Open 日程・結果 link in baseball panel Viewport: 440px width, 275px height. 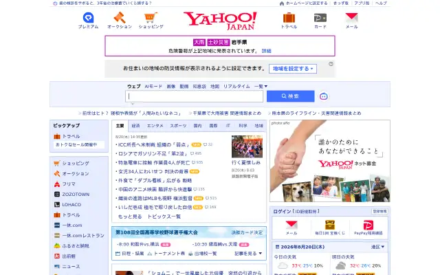130,254
